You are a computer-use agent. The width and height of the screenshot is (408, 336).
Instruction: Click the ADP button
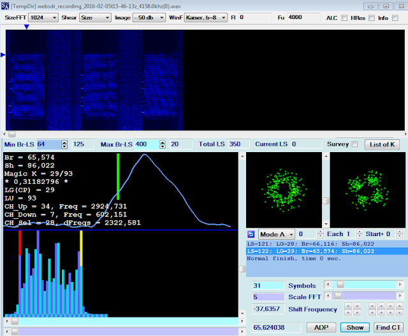321,327
